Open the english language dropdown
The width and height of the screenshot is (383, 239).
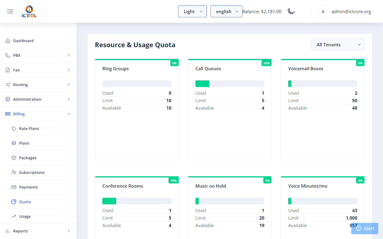[226, 11]
